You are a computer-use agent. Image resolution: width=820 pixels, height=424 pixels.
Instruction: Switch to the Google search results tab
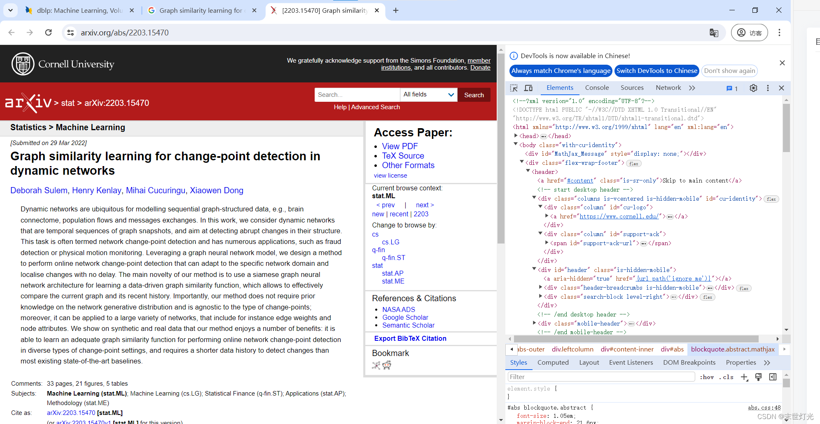click(202, 10)
